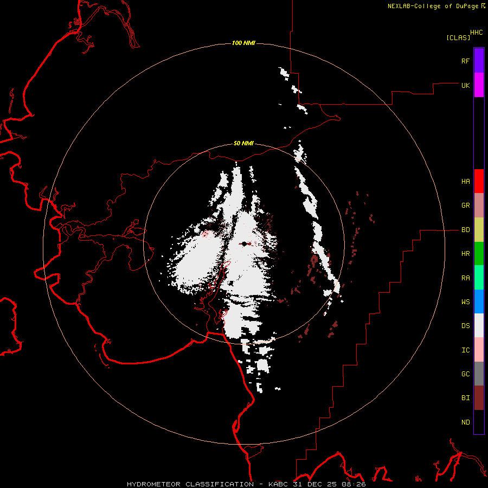
Task: Click the HHC product label
Action: [x=476, y=33]
